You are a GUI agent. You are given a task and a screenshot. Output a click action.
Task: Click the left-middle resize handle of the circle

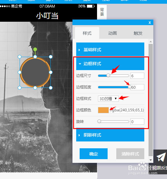coord(20,72)
